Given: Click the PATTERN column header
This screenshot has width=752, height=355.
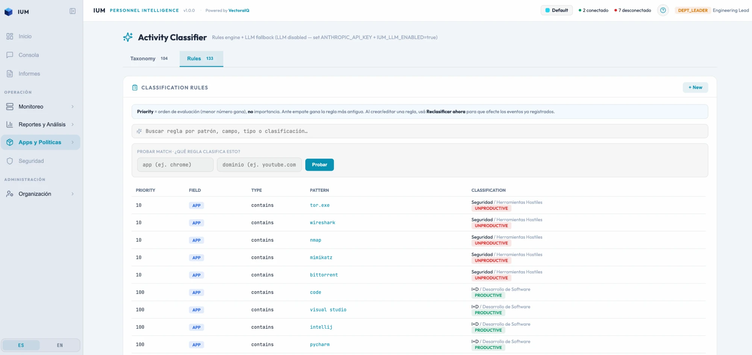Looking at the screenshot, I should click(319, 190).
